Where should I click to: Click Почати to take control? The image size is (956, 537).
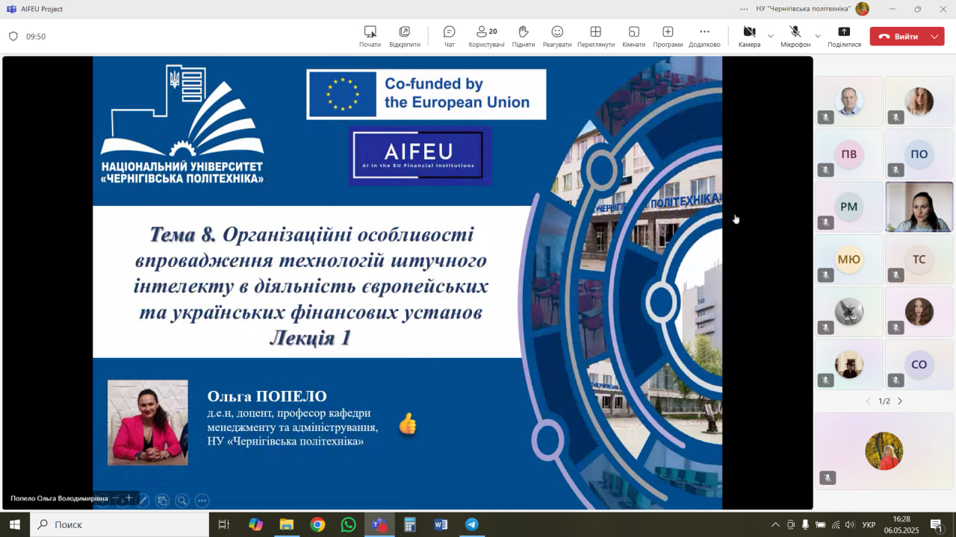tap(370, 36)
